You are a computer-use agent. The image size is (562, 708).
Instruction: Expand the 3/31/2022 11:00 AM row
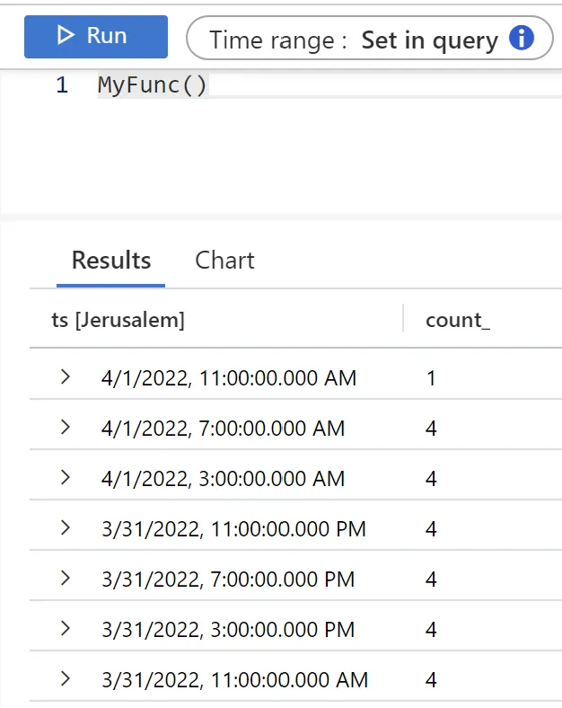tap(65, 679)
